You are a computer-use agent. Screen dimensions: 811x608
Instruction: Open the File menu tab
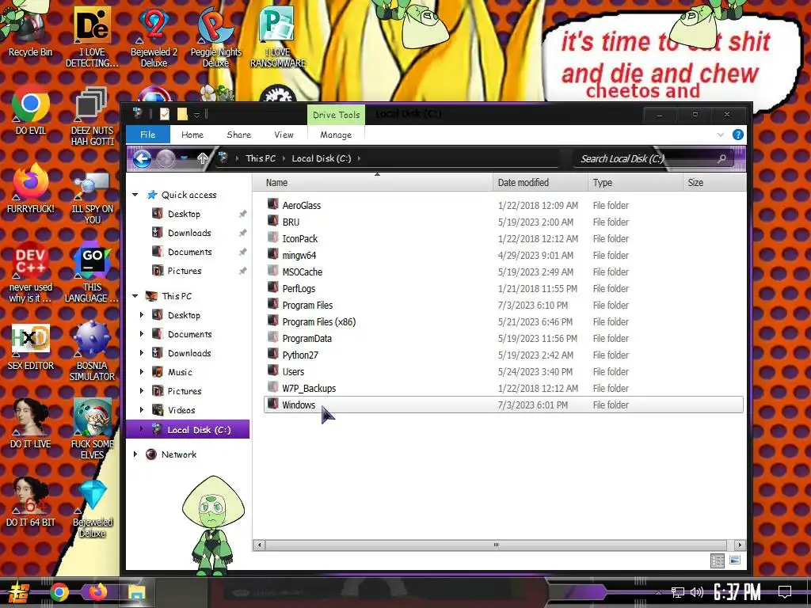coord(148,135)
